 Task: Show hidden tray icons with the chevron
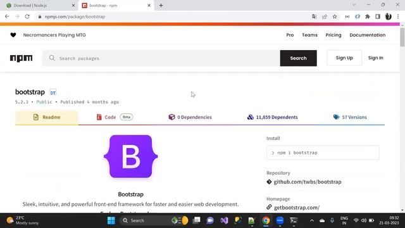pos(312,220)
